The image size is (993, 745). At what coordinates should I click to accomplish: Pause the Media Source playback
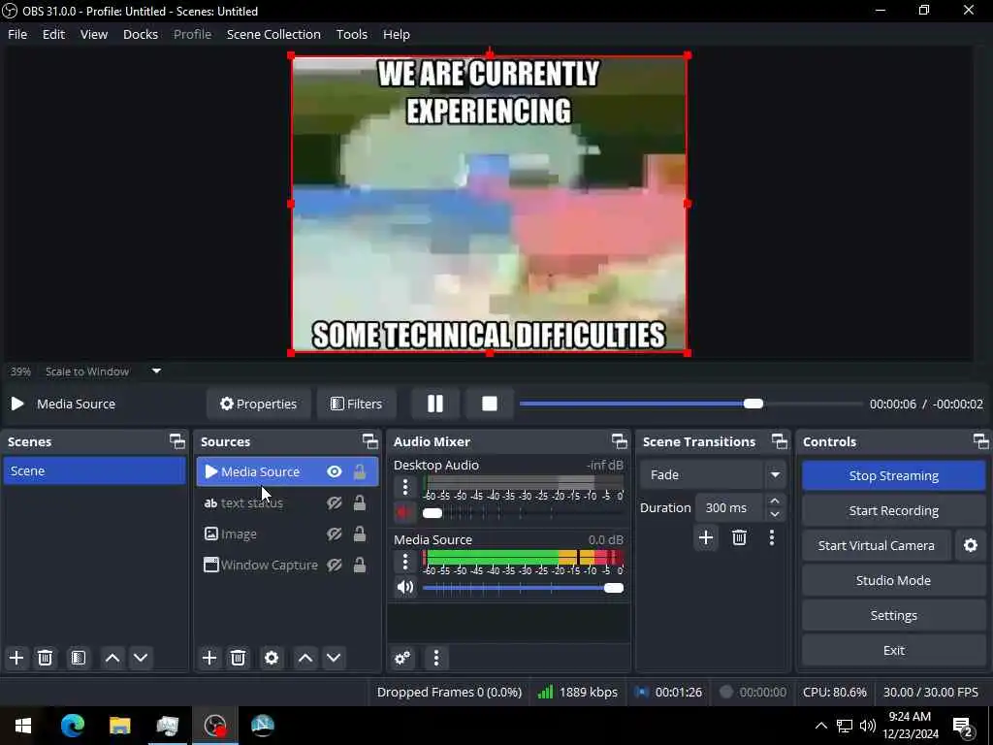tap(435, 404)
